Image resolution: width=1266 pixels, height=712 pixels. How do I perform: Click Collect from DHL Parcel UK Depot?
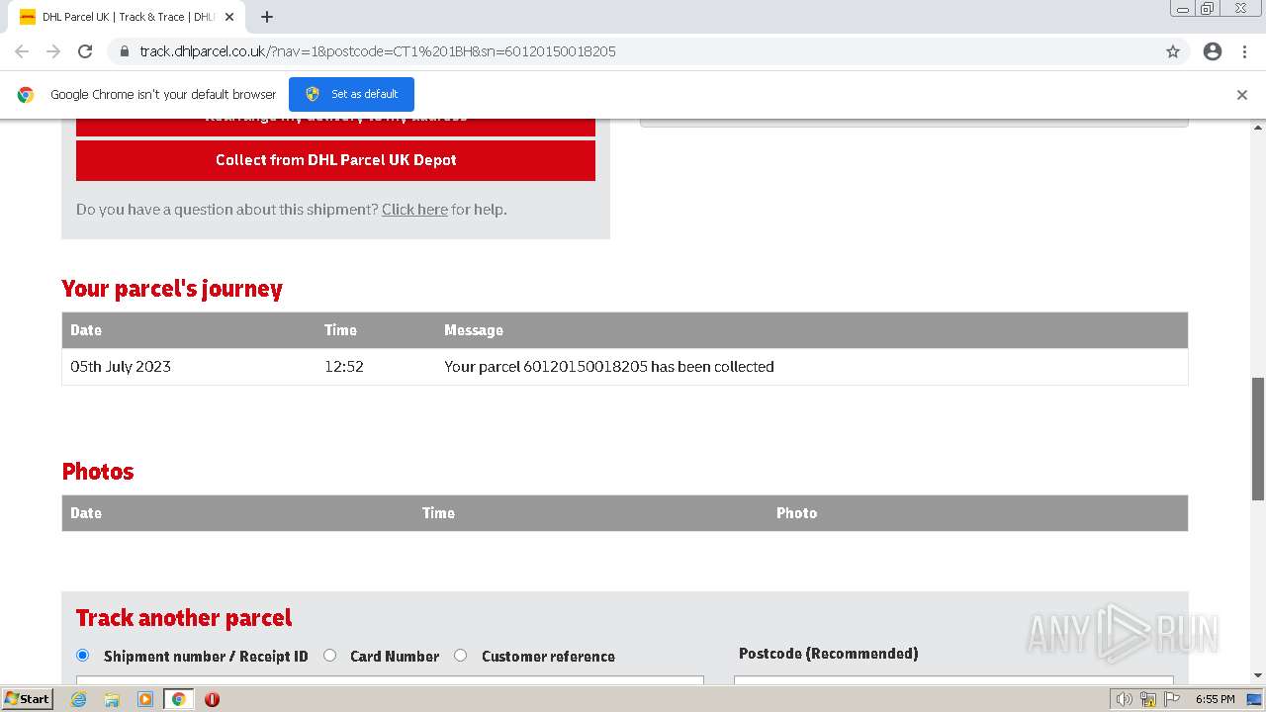pyautogui.click(x=335, y=160)
